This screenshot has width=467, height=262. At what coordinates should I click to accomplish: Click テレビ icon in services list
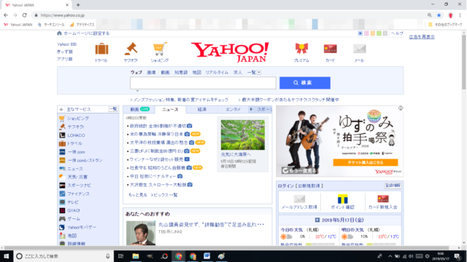[62, 202]
